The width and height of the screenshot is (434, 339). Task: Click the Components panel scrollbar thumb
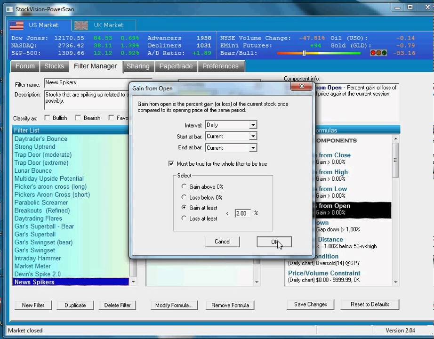395,160
